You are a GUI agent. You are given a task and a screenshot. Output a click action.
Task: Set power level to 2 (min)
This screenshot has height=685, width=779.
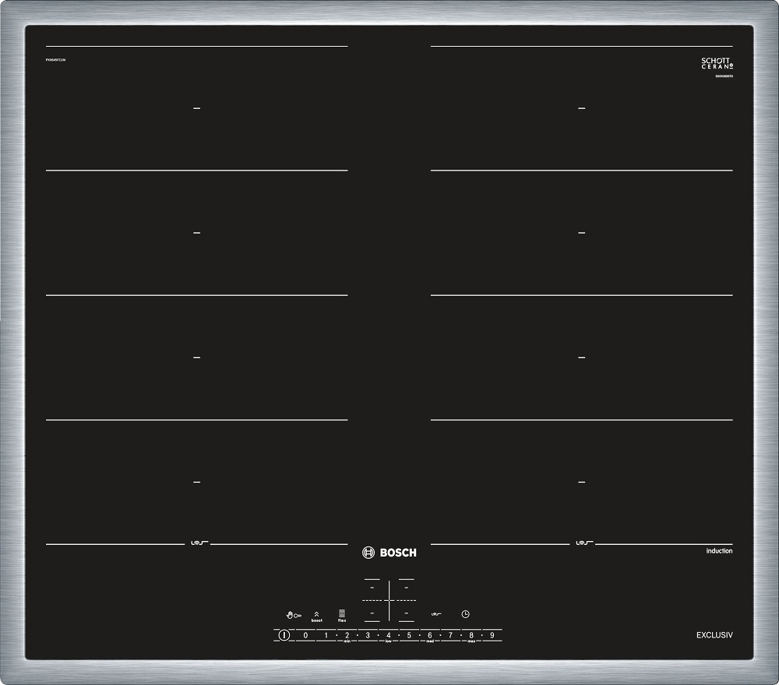(347, 635)
